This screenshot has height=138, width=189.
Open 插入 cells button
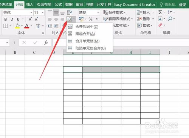click(146, 12)
